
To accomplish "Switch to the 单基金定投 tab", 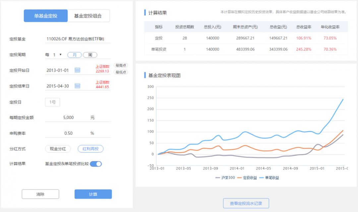I will coord(46,16).
